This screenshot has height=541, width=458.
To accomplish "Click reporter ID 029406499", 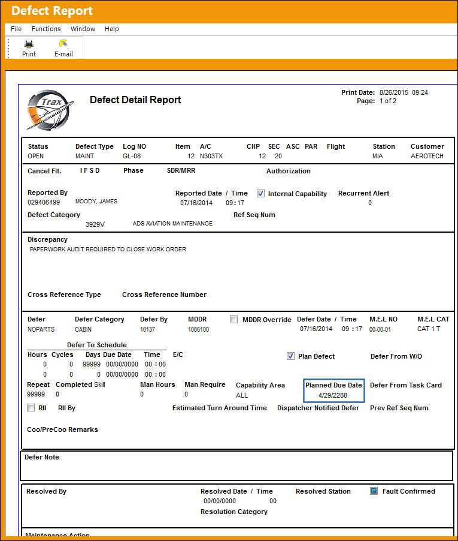I will (44, 202).
